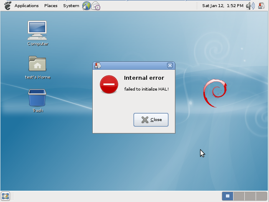
Task: Click the dialog titlebar window menu icon
Action: point(98,66)
